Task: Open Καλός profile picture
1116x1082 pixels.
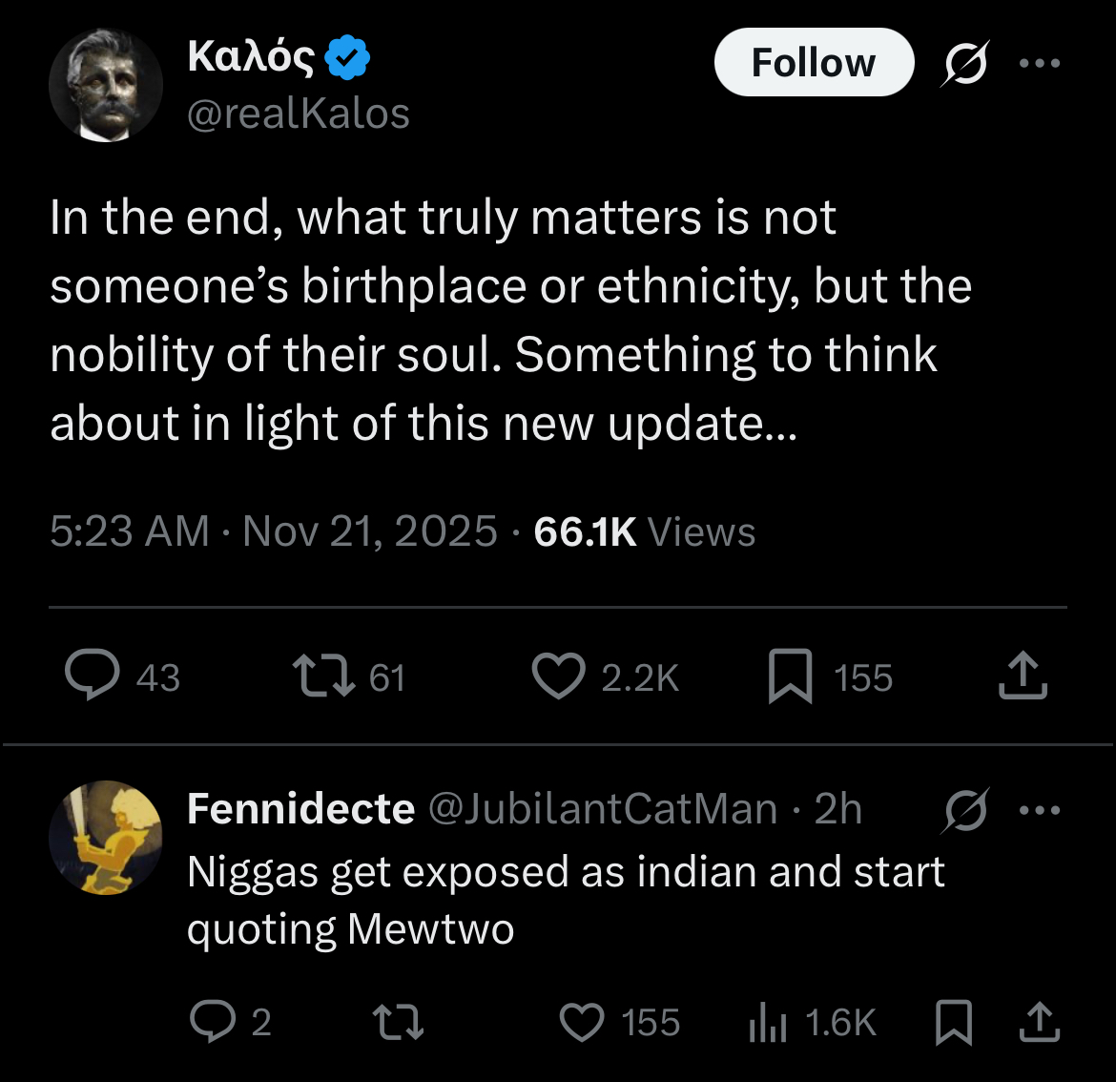Action: click(106, 85)
